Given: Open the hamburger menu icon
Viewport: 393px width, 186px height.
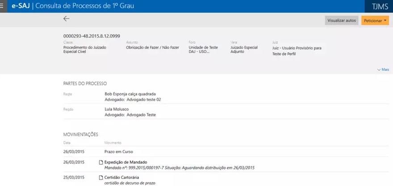Looking at the screenshot, I should (x=2, y=6).
